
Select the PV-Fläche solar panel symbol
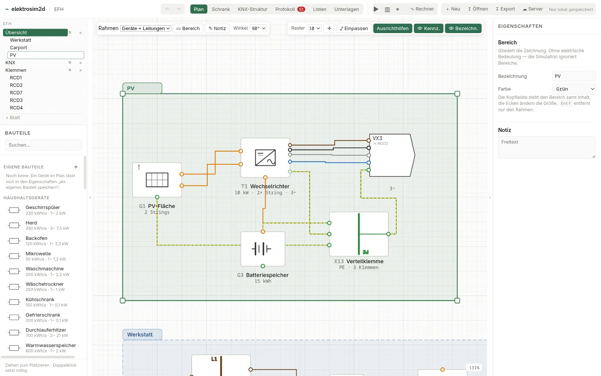coord(157,180)
